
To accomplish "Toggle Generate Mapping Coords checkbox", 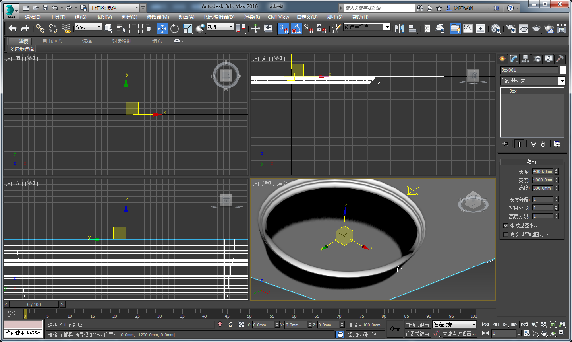I will click(506, 225).
